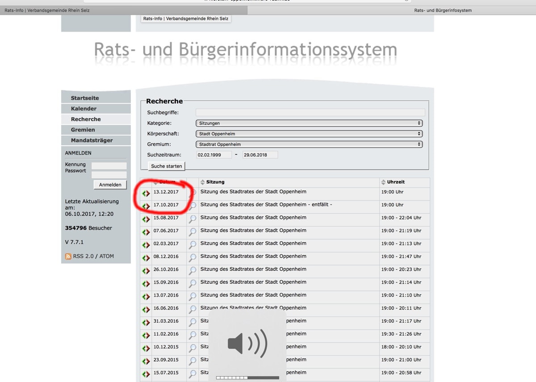Viewport: 536px width, 382px height.
Task: Click the Anmelden login button
Action: (110, 185)
